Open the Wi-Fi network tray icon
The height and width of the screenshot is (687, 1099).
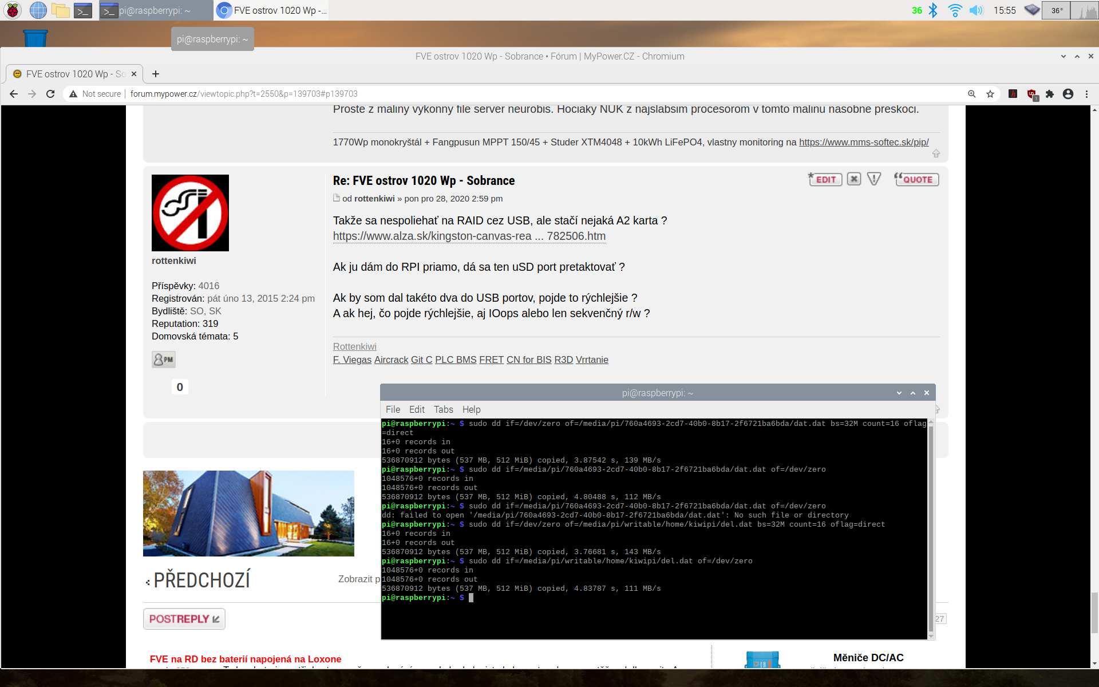tap(954, 10)
